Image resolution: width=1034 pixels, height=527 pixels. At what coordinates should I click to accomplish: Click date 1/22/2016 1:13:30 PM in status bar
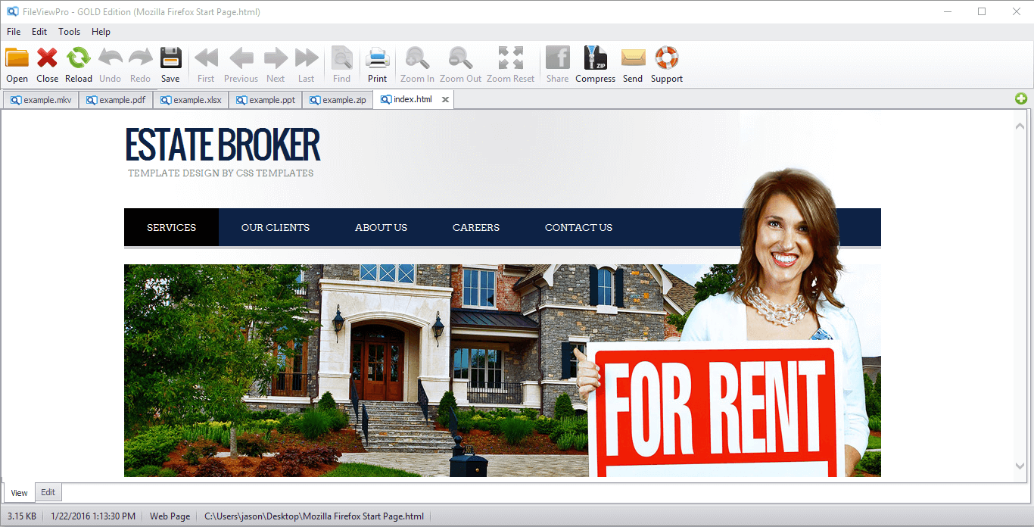pos(94,516)
